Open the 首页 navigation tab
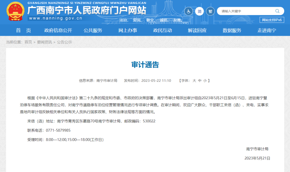 [24, 31]
